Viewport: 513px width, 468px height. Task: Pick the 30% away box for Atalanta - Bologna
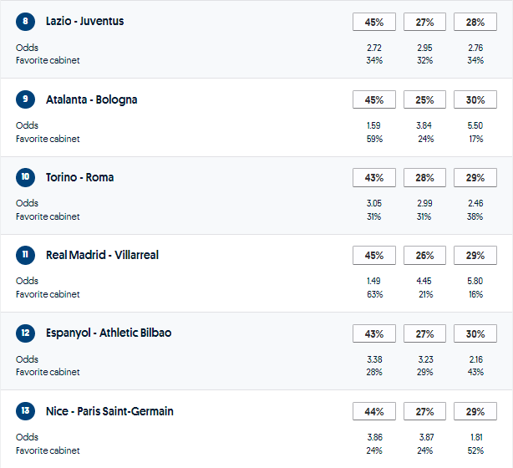click(x=475, y=99)
